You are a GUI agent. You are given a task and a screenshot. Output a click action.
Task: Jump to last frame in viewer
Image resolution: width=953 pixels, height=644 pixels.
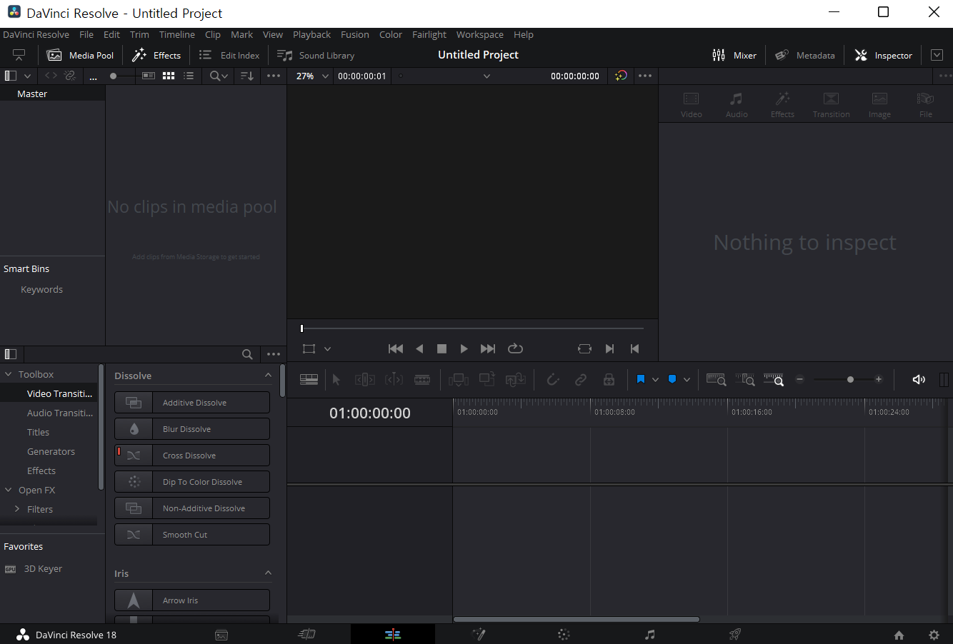tap(488, 348)
